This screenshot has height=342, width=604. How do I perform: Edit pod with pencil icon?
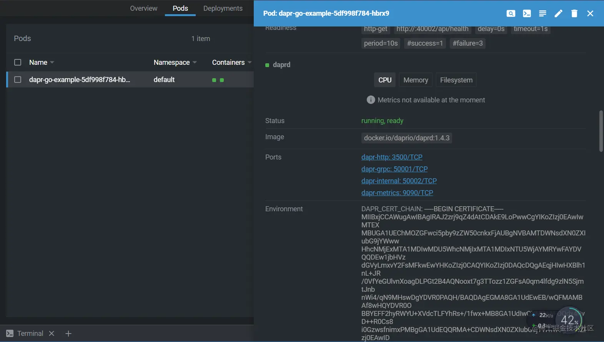[x=558, y=13]
